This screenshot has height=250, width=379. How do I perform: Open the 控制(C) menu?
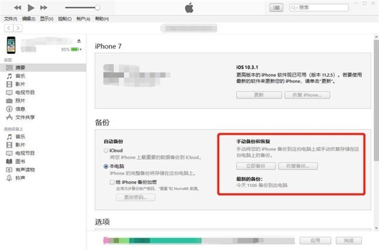click(65, 19)
